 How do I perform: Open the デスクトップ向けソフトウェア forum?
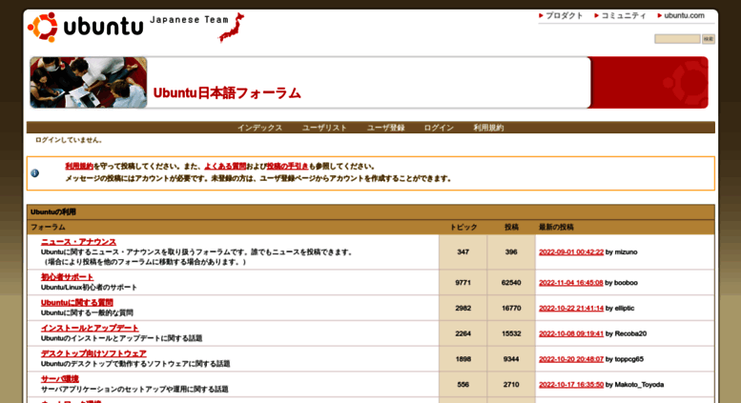point(93,353)
